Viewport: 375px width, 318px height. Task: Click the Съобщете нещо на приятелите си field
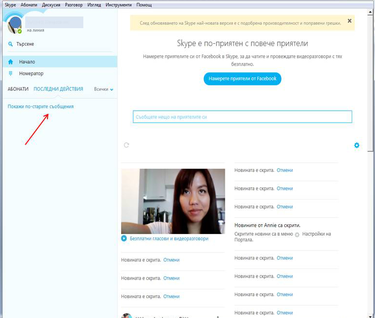click(242, 117)
